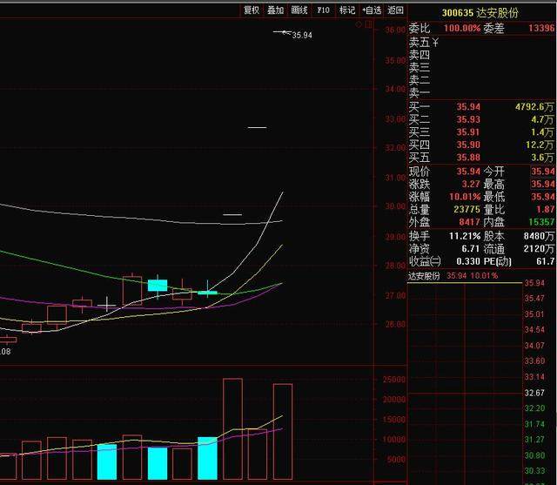Screen dimensions: 557x485
Task: Click the 买二 volume 4.7万
Action: tap(542, 119)
